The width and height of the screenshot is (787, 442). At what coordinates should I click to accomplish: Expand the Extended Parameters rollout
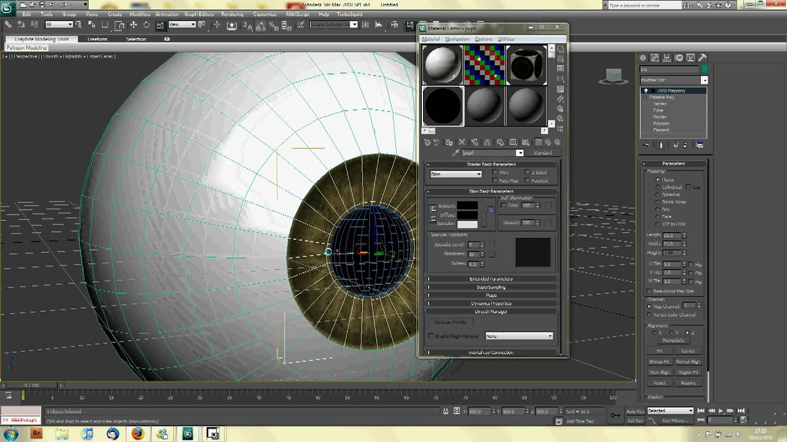point(491,279)
